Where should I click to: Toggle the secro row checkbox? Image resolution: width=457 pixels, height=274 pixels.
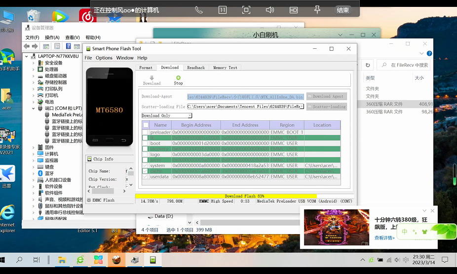click(x=145, y=160)
